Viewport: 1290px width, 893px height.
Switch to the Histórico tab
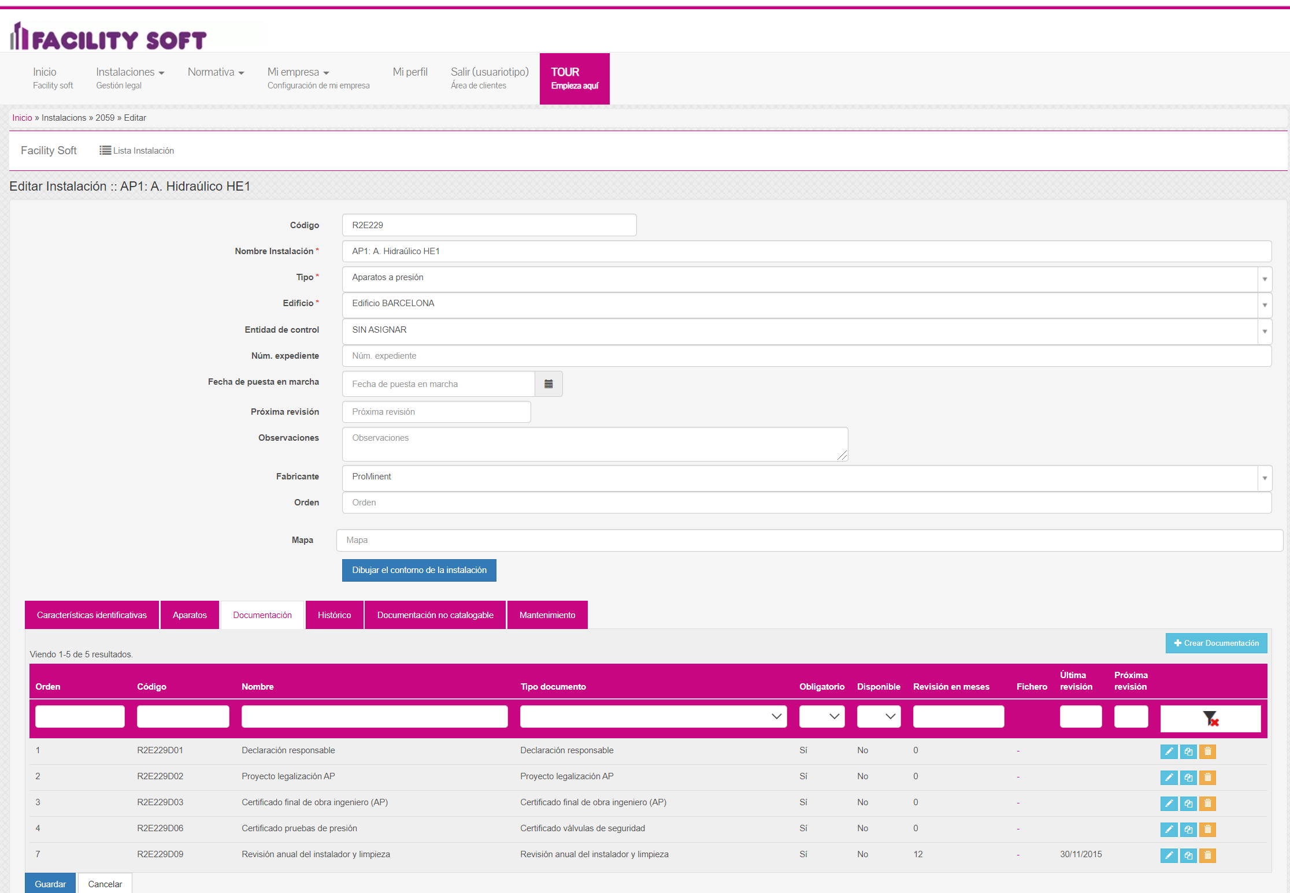(334, 615)
